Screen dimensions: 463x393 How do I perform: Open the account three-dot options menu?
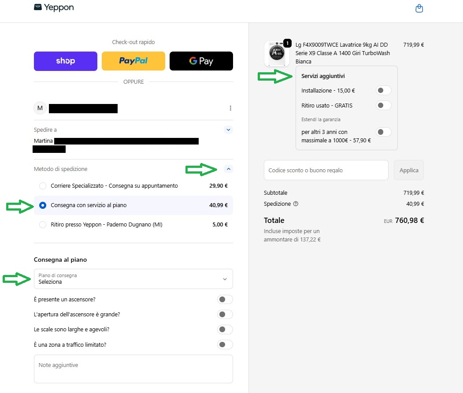coord(230,108)
